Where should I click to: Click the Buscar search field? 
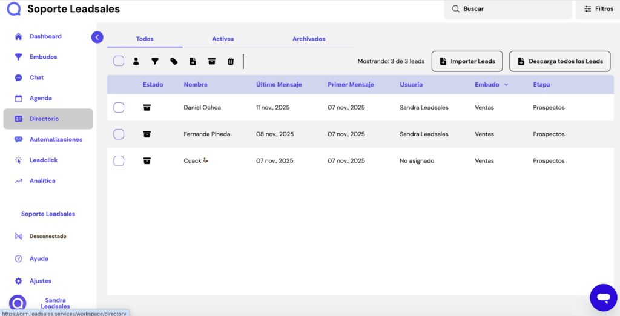(x=509, y=9)
